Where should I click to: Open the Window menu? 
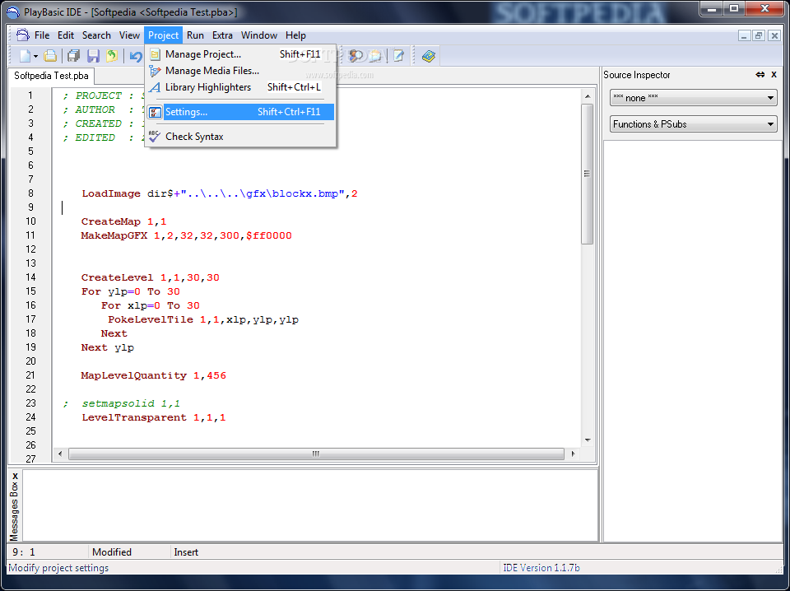point(259,35)
